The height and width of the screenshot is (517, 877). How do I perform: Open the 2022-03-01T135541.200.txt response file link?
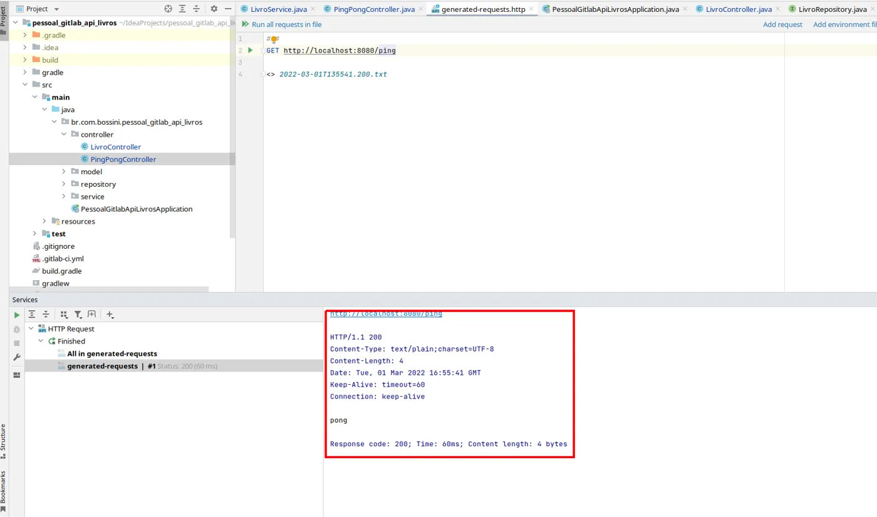[333, 75]
